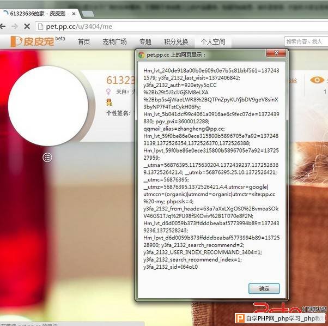328x326 pixels.
Task: Select the 61323636的家 browser tab
Action: tap(40, 14)
